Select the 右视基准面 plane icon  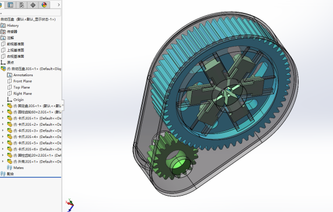(x=3, y=56)
